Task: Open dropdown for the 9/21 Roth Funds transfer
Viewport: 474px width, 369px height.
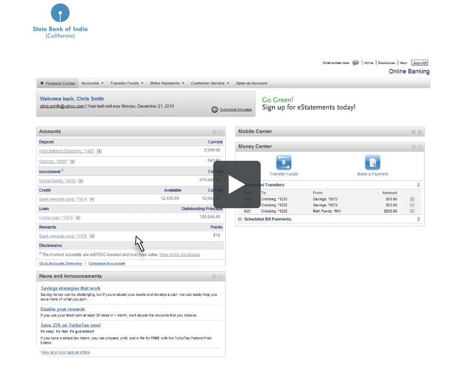Action: coord(412,212)
